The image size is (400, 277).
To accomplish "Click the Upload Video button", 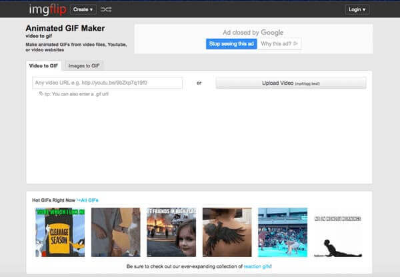I will [x=291, y=83].
